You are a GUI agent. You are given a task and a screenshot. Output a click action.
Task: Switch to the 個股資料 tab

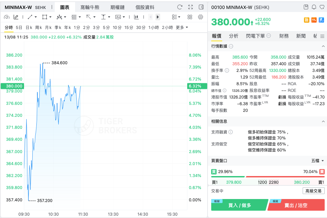click(x=145, y=7)
